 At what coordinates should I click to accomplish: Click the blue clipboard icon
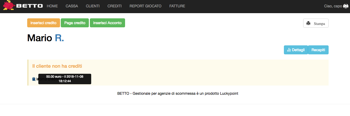pyautogui.click(x=34, y=79)
